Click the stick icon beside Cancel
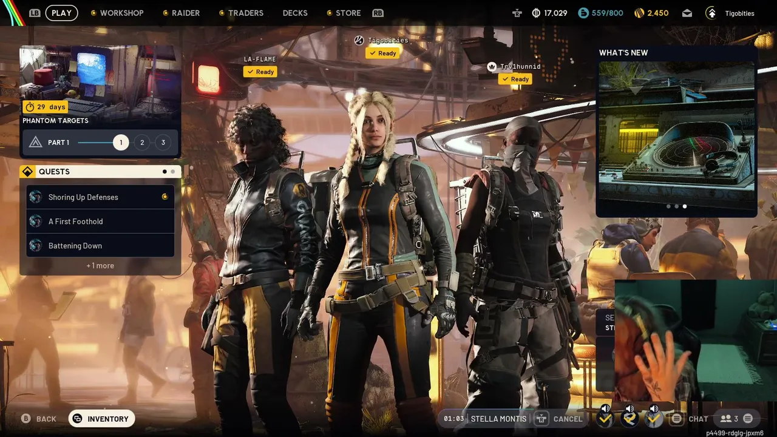Image resolution: width=777 pixels, height=437 pixels. pyautogui.click(x=541, y=419)
